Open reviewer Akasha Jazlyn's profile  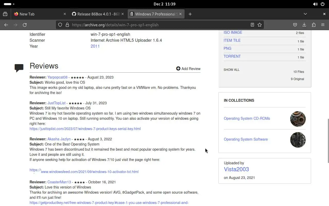[x=59, y=139]
